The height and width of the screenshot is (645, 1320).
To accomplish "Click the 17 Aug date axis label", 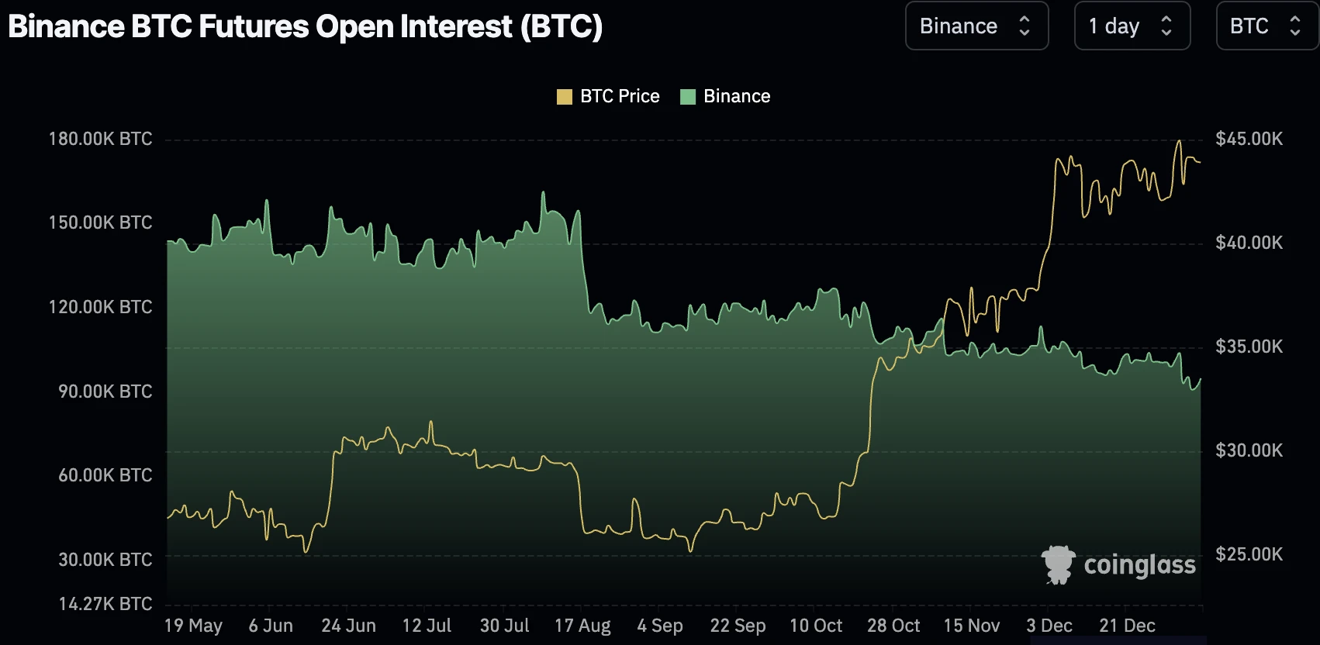I will pyautogui.click(x=582, y=626).
